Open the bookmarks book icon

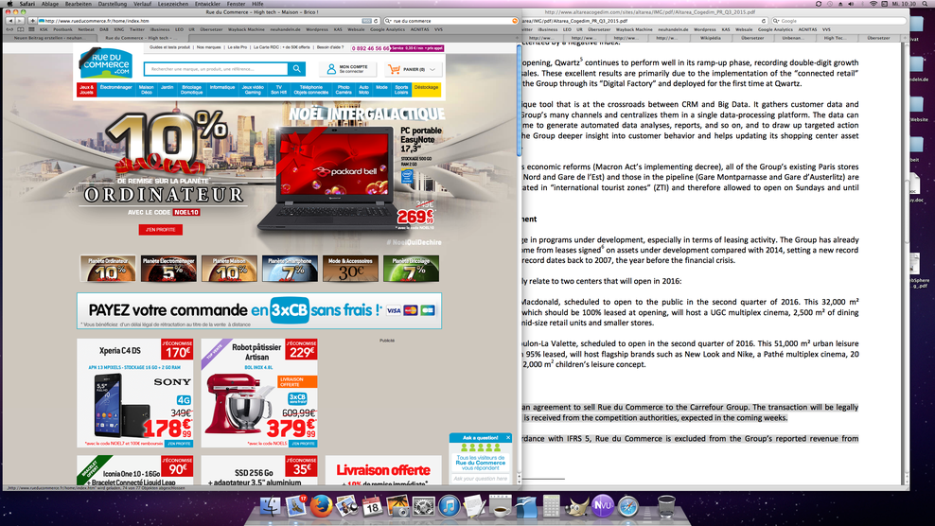pos(21,29)
